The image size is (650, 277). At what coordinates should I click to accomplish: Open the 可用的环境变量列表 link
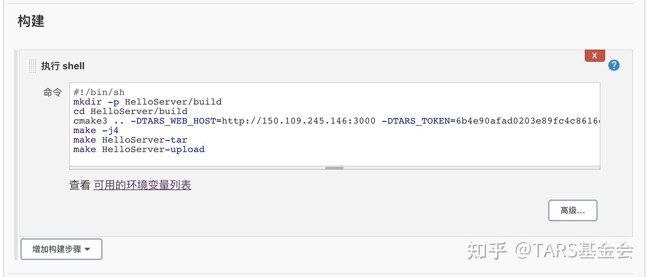pos(142,185)
